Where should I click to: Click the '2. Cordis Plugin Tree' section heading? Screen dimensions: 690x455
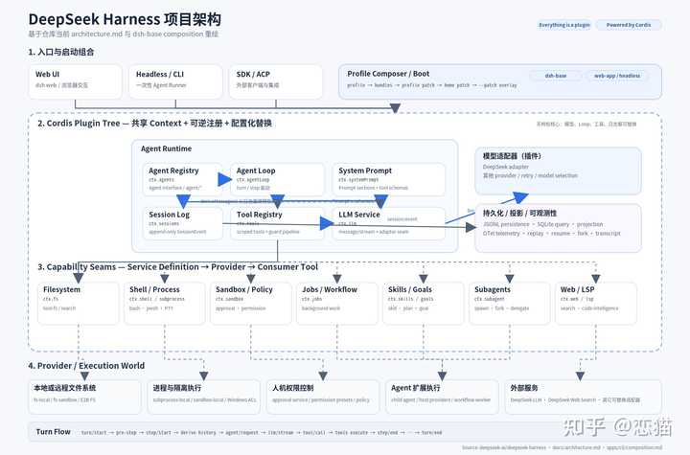154,124
